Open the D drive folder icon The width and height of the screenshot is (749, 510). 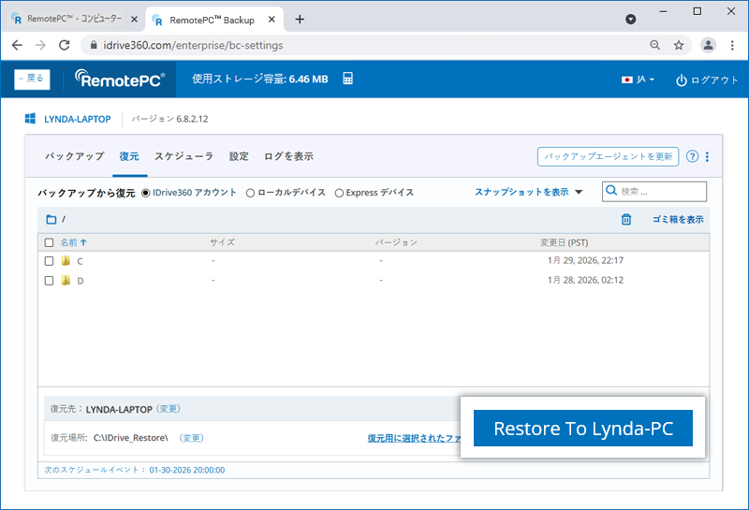(x=66, y=281)
